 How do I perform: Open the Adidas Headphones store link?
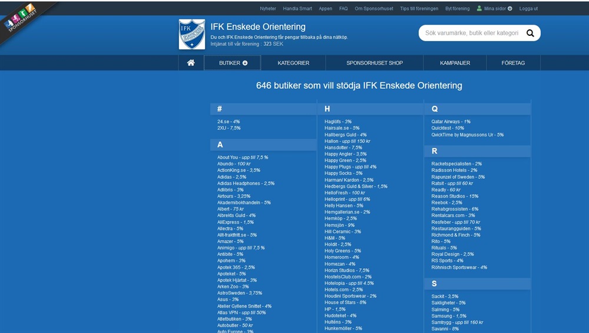pyautogui.click(x=246, y=183)
